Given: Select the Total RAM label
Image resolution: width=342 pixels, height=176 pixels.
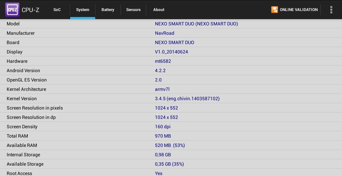Looking at the screenshot, I should [x=17, y=136].
